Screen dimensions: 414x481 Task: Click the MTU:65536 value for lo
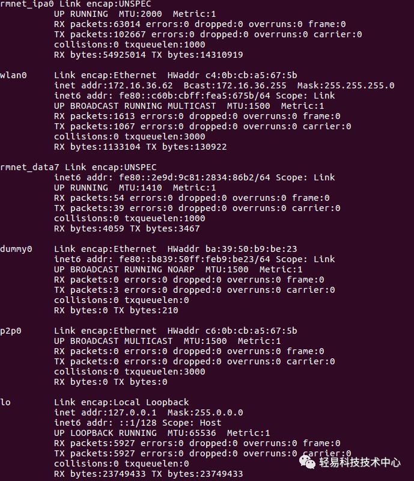(192, 433)
